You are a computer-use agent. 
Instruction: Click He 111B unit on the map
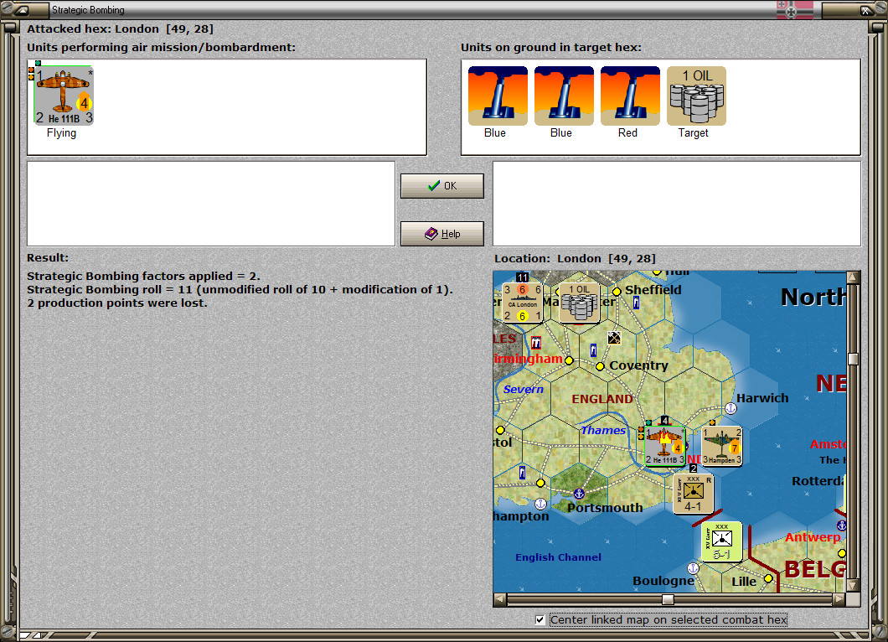(x=665, y=446)
